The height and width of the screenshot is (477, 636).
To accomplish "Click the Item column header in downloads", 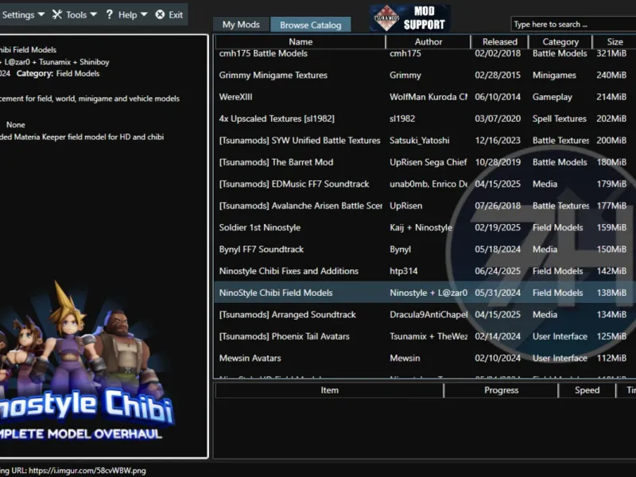I will [329, 390].
